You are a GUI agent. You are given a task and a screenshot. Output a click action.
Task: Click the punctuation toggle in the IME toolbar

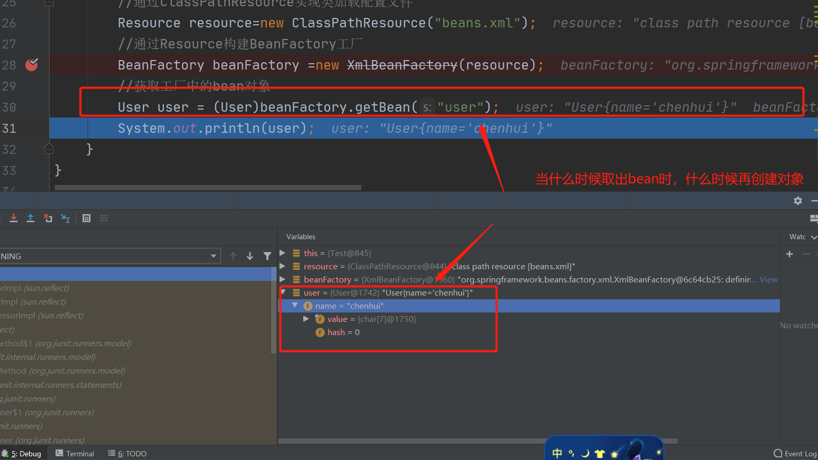coord(571,453)
